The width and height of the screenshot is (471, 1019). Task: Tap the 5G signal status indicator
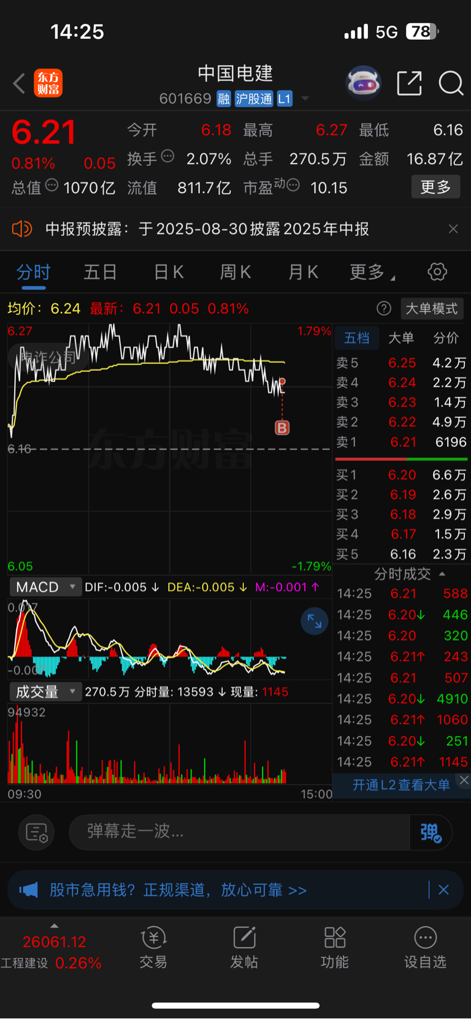tap(386, 32)
